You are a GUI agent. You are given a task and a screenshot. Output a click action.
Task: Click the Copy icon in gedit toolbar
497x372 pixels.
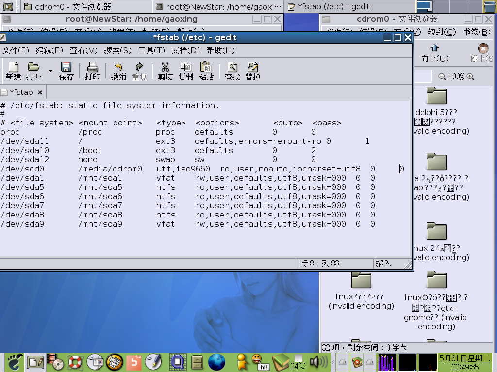click(x=185, y=71)
